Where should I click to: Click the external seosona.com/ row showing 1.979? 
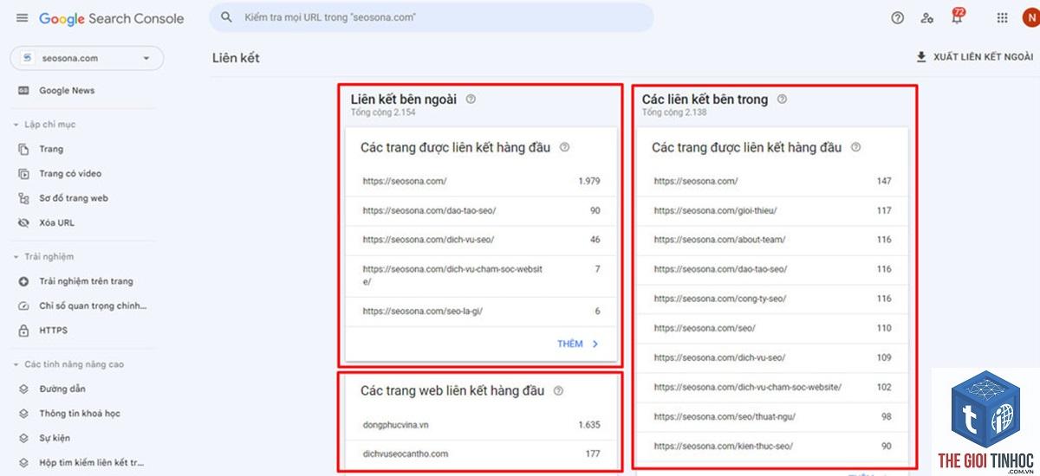point(481,182)
